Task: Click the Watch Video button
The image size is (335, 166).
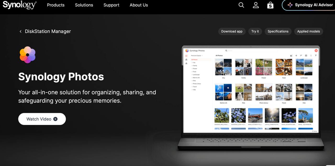Action: 42,119
